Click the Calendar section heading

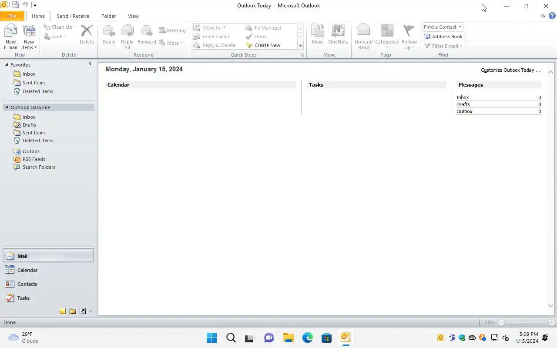pos(118,85)
